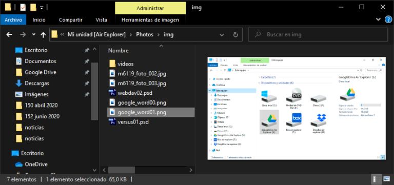
Task: Refresh the current folder view
Action: tap(235, 35)
